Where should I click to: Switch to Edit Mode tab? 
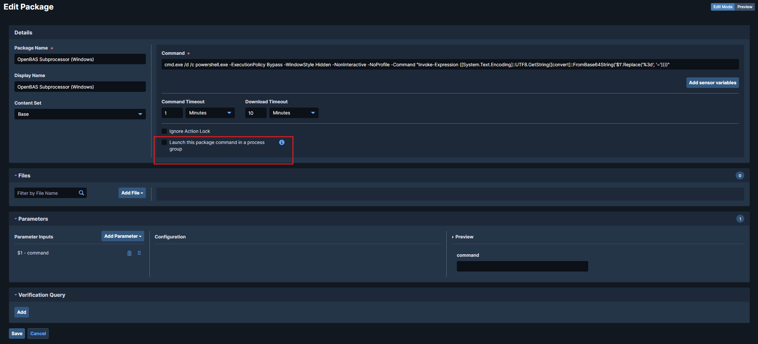click(x=723, y=7)
